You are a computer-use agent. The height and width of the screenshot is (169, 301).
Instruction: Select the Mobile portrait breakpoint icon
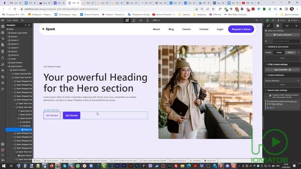click(147, 20)
